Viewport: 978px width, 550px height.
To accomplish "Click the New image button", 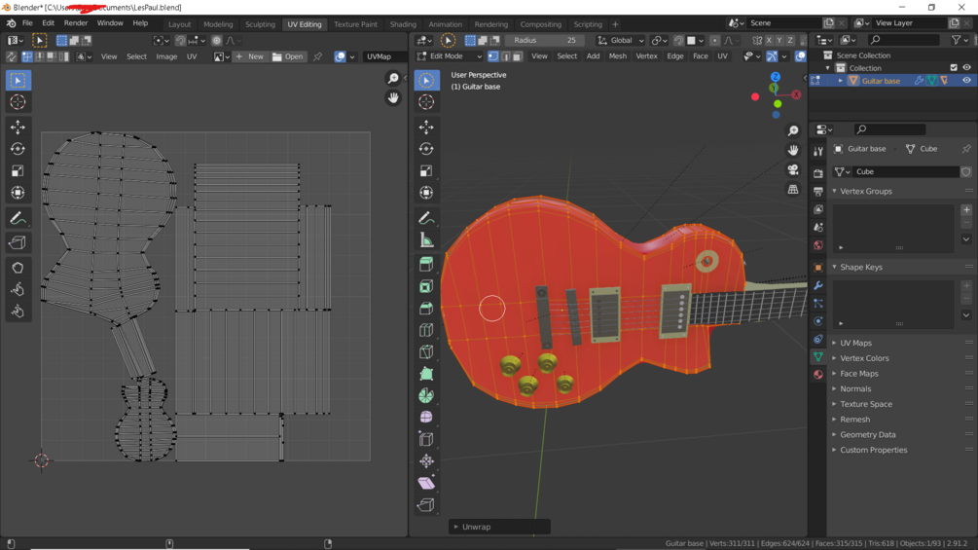I will click(x=249, y=56).
